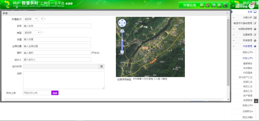Click the 决策分析 chart icon

tap(255, 17)
